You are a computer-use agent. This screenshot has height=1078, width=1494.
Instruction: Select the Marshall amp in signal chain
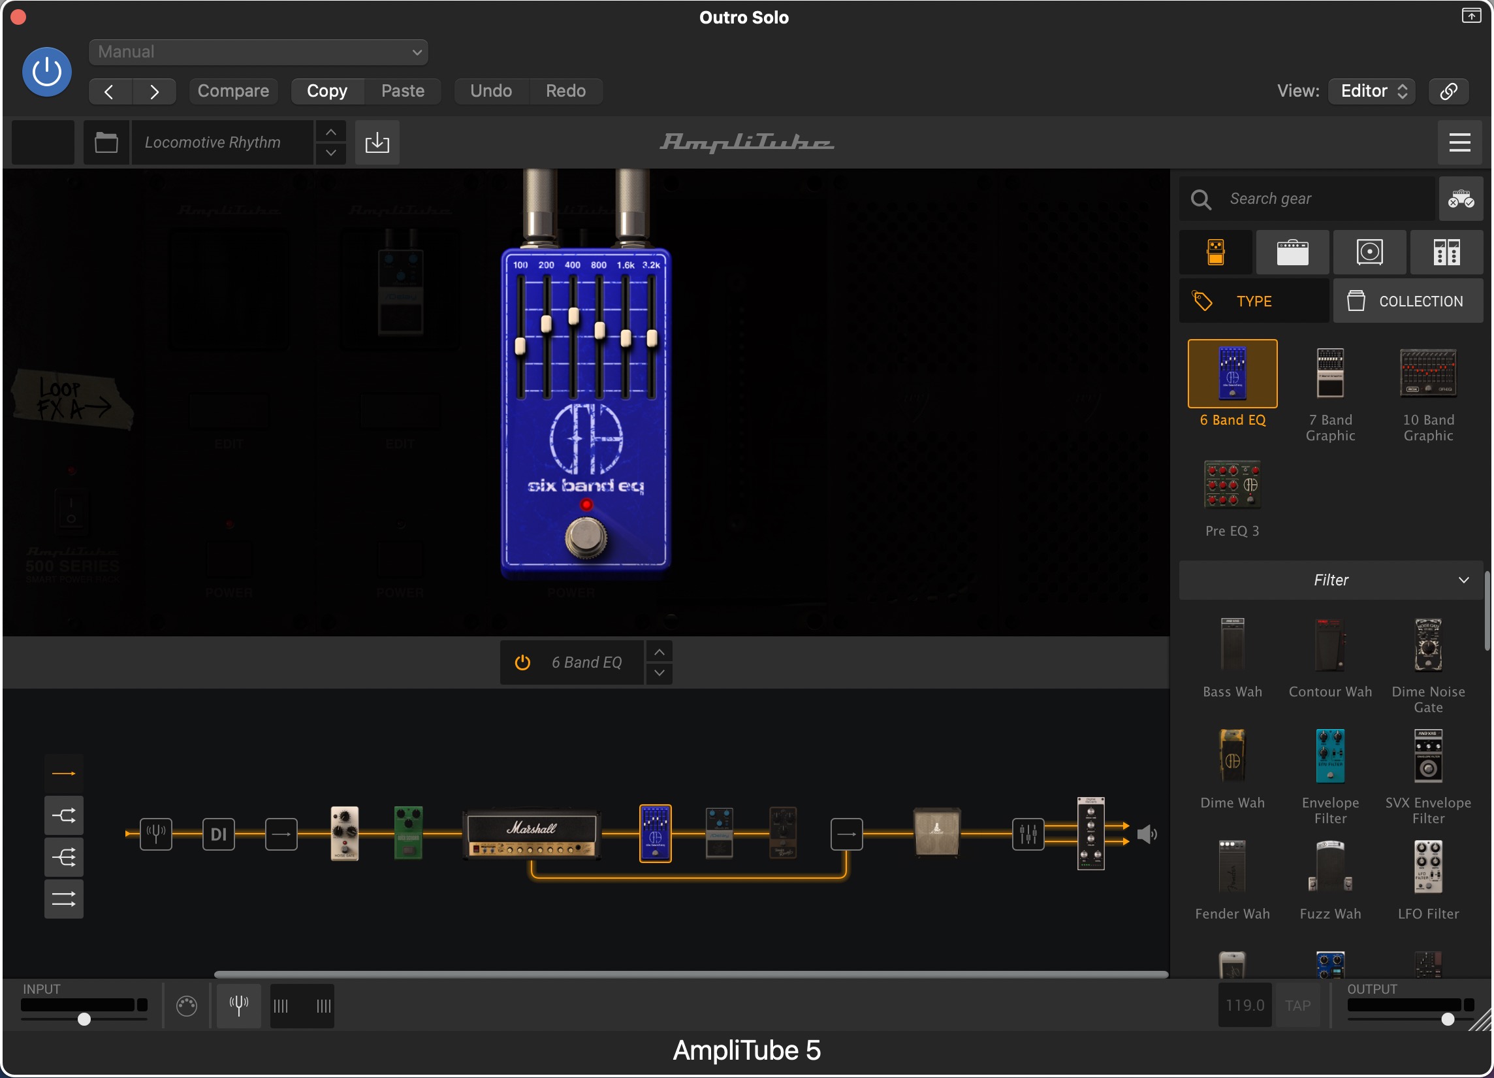coord(532,834)
